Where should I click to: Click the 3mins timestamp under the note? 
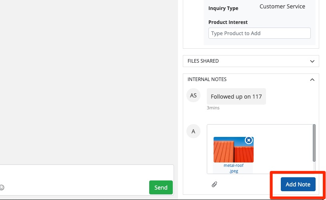213,108
